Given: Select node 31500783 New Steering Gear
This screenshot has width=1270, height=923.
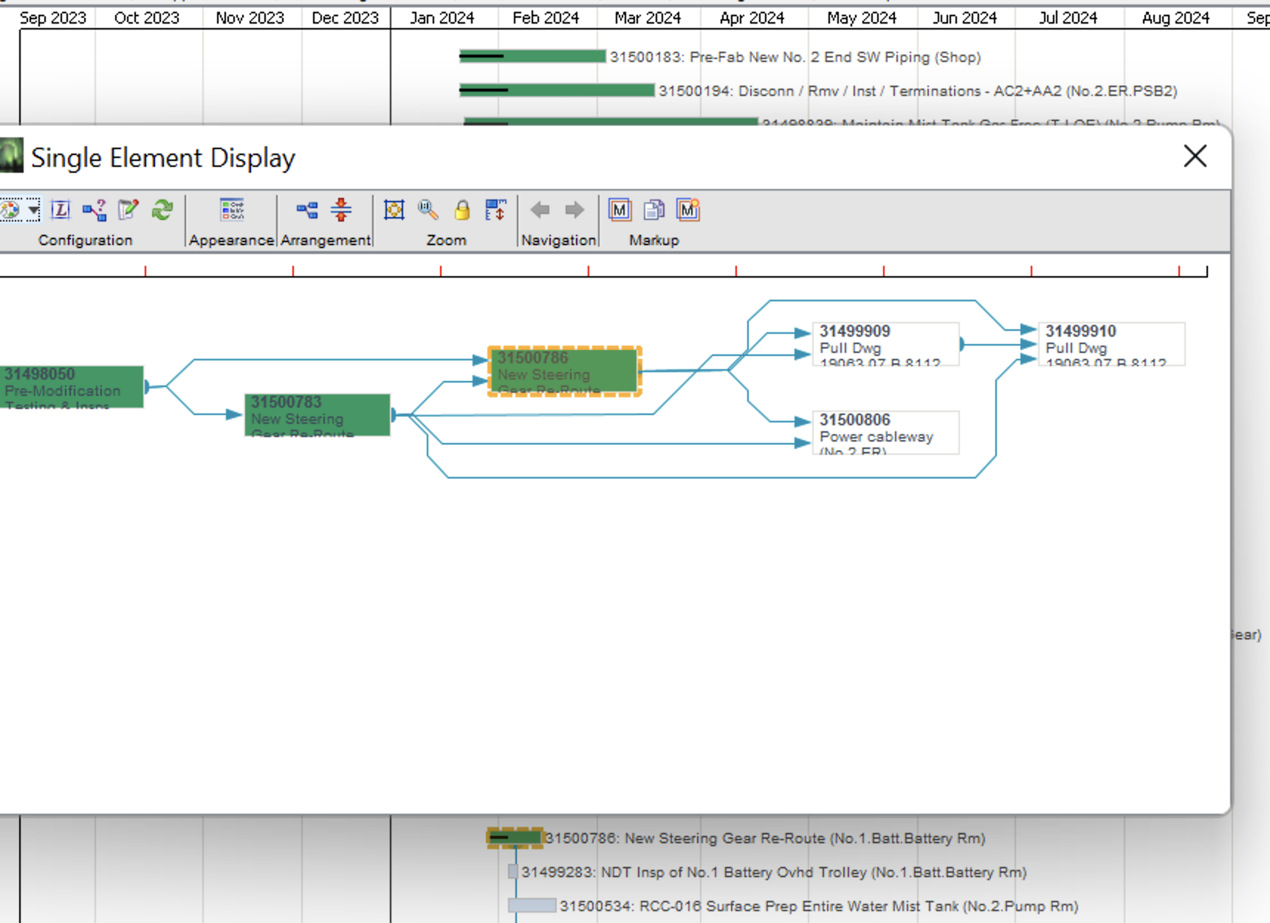Looking at the screenshot, I should click(x=317, y=415).
